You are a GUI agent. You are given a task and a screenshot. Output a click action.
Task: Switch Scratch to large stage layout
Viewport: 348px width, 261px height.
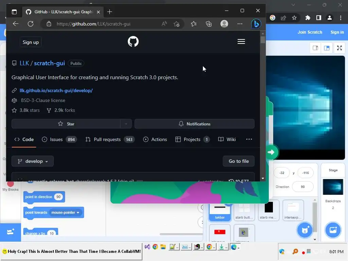pos(327,48)
